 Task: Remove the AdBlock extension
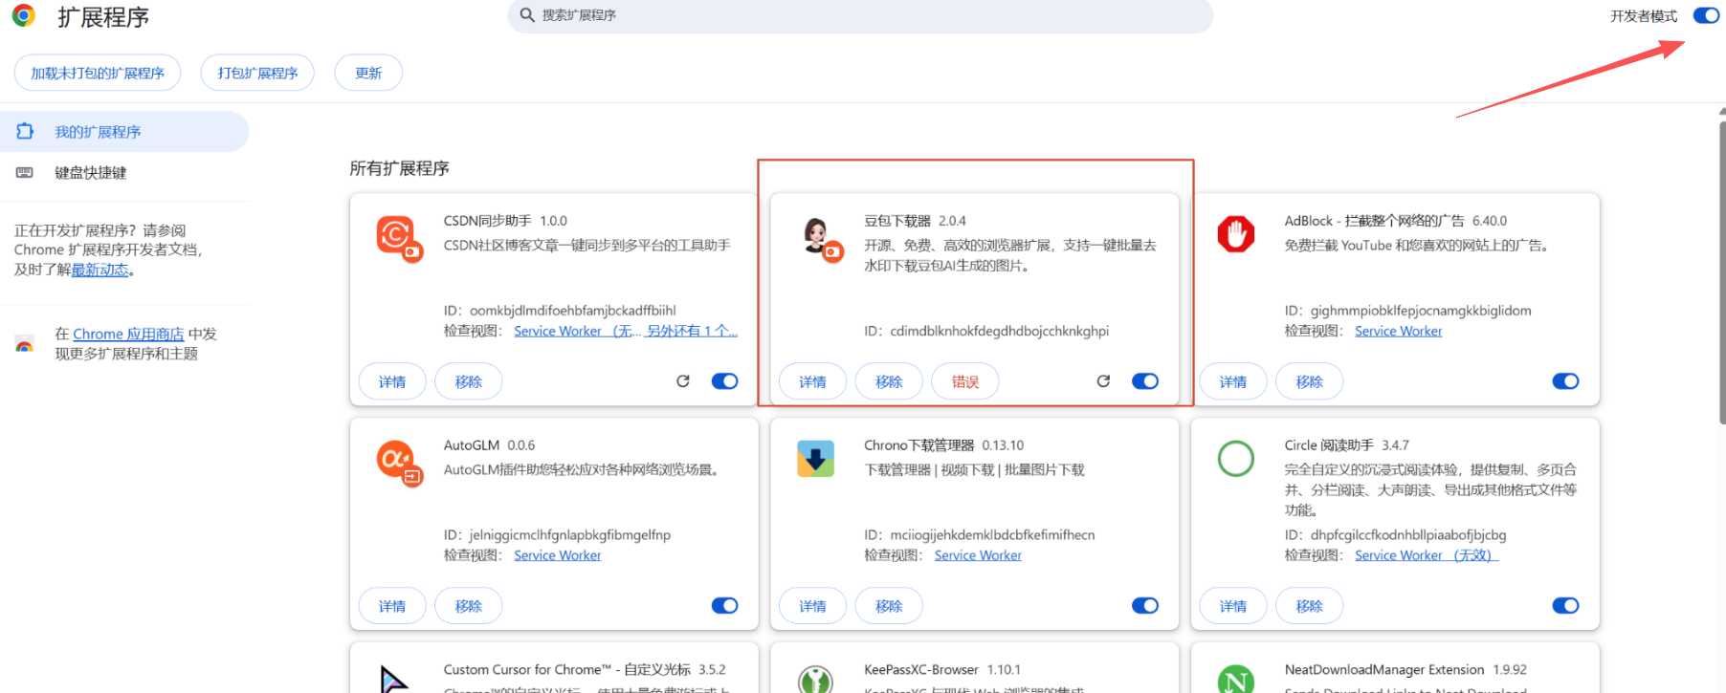(x=1310, y=381)
